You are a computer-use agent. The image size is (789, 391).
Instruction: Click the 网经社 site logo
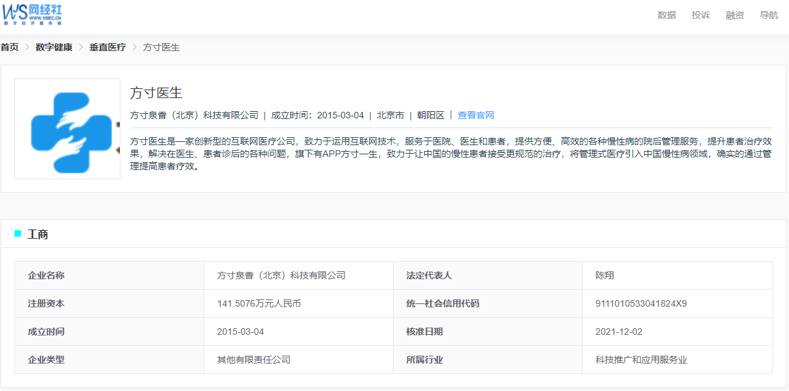[x=32, y=14]
